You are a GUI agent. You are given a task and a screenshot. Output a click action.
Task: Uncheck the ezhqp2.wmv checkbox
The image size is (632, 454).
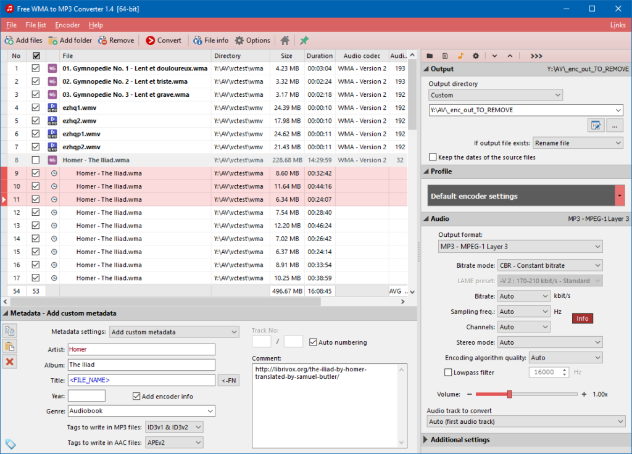[35, 147]
